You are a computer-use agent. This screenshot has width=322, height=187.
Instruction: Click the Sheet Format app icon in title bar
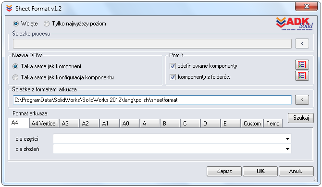(x=9, y=9)
